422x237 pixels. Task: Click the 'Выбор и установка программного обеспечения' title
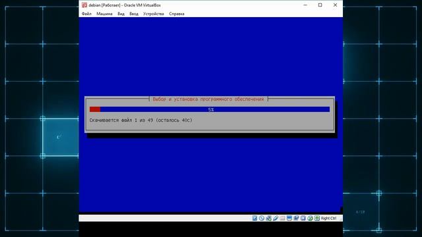click(x=208, y=99)
